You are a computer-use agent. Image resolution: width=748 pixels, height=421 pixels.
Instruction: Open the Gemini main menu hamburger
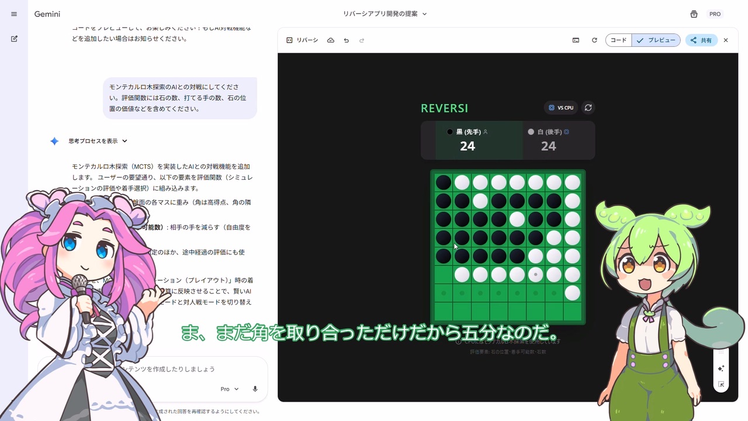[14, 14]
